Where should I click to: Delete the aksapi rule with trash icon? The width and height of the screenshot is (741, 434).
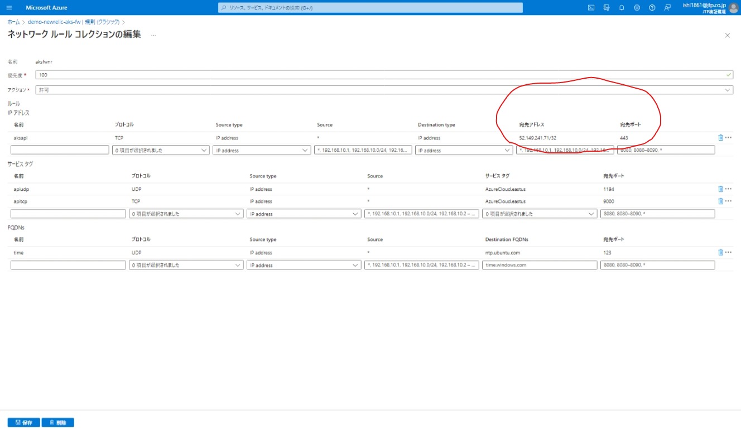(x=720, y=137)
